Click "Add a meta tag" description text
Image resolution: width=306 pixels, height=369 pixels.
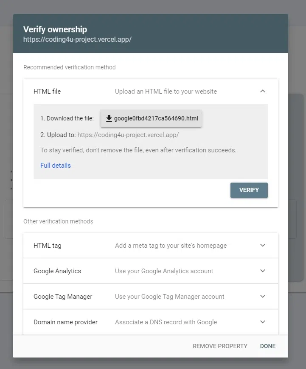click(x=171, y=246)
